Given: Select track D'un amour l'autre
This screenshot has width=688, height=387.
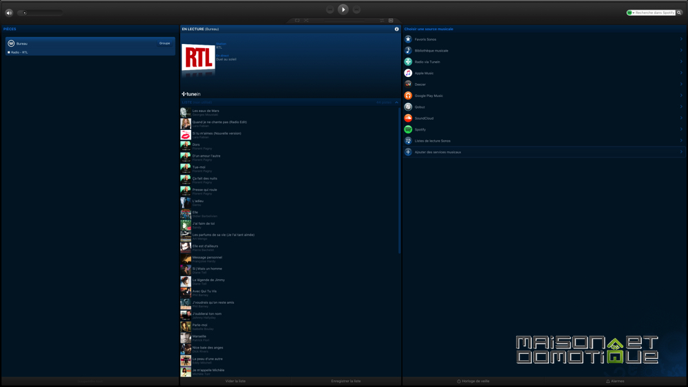Looking at the screenshot, I should pyautogui.click(x=290, y=157).
